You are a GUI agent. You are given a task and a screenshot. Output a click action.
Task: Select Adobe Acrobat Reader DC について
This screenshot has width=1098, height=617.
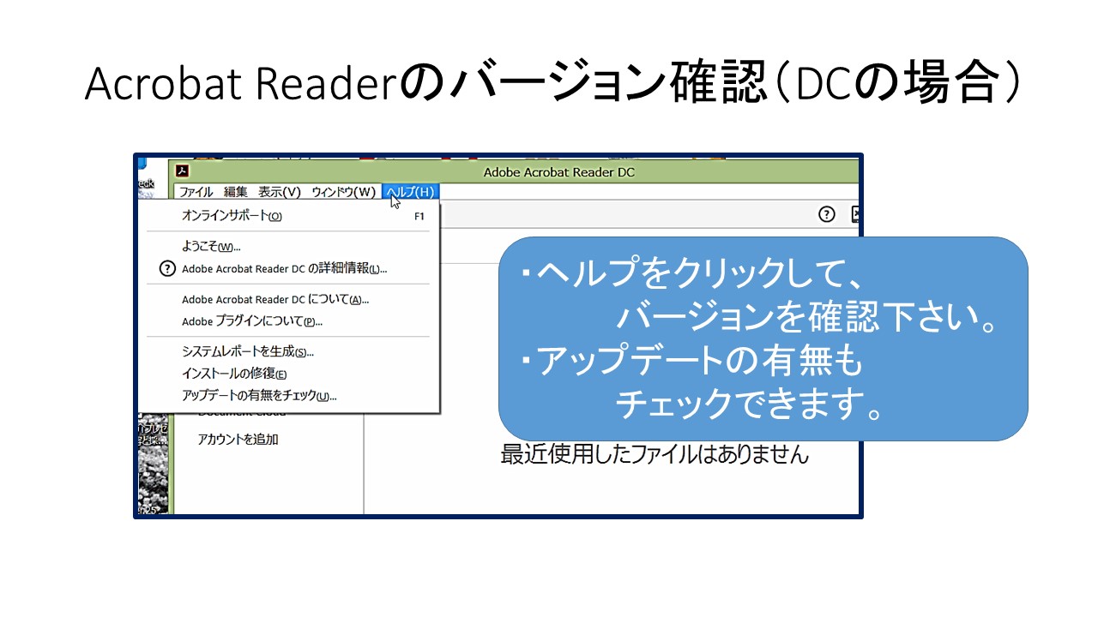point(289,299)
